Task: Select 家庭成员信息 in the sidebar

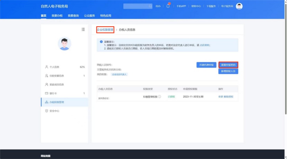Action: [x=64, y=85]
